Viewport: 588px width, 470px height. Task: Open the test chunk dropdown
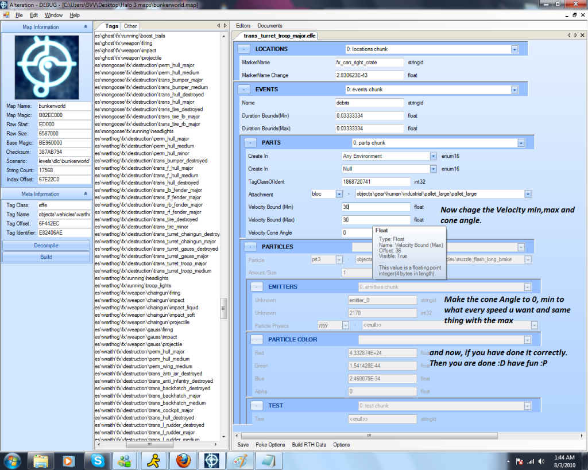[x=527, y=406]
